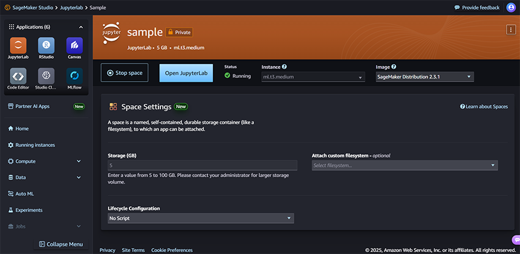
Task: Open the Canvas application icon
Action: click(x=74, y=45)
